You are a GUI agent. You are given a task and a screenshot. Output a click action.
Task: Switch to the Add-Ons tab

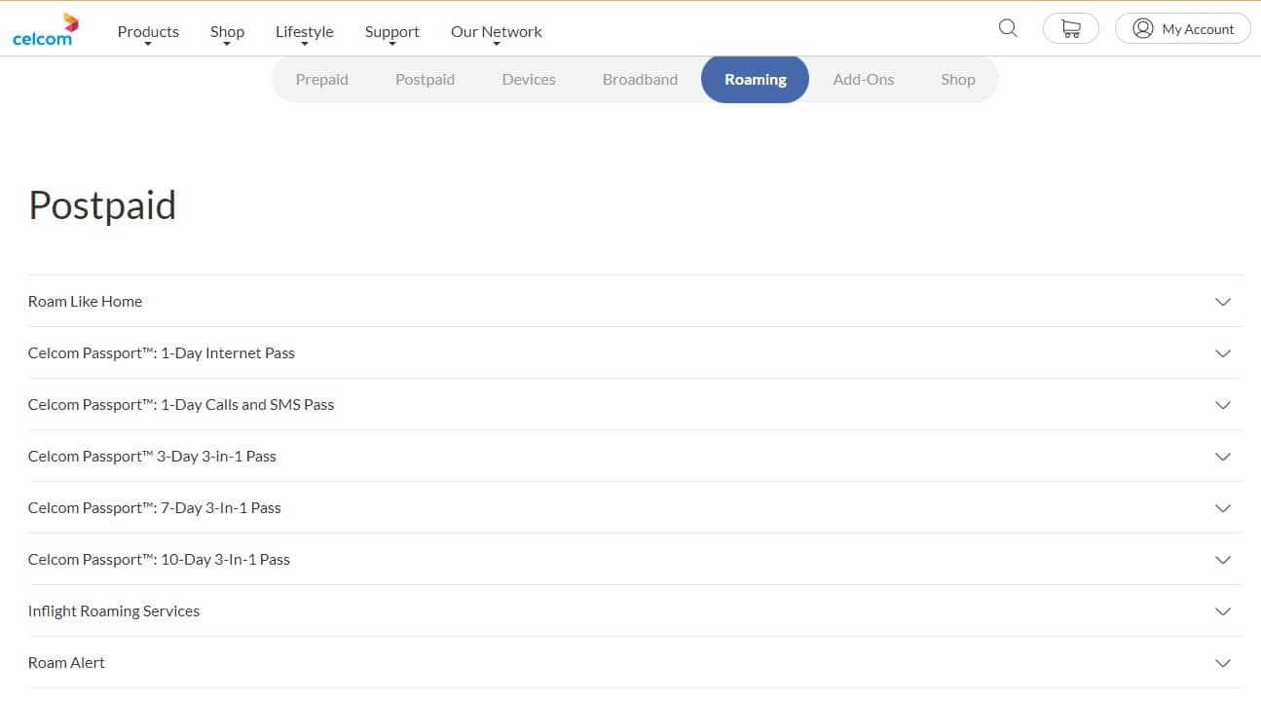coord(864,80)
